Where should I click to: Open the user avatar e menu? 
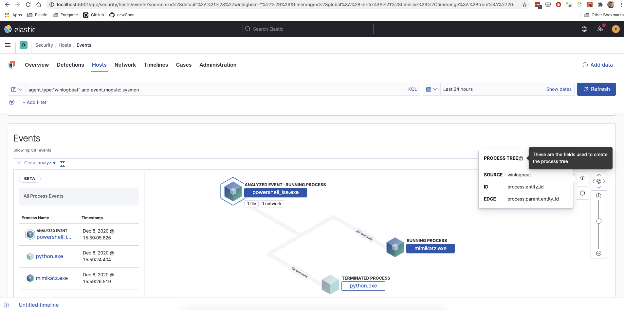(x=616, y=29)
